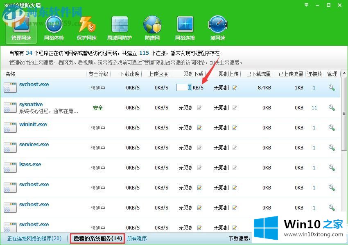This screenshot has width=348, height=245.
Task: Edit download limit pencil for sysnative
Action: click(x=199, y=108)
